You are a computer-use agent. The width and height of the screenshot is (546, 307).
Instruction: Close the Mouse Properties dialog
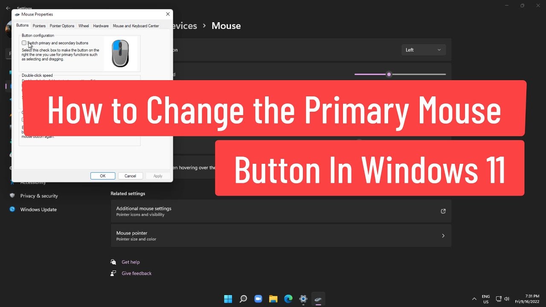(x=168, y=14)
